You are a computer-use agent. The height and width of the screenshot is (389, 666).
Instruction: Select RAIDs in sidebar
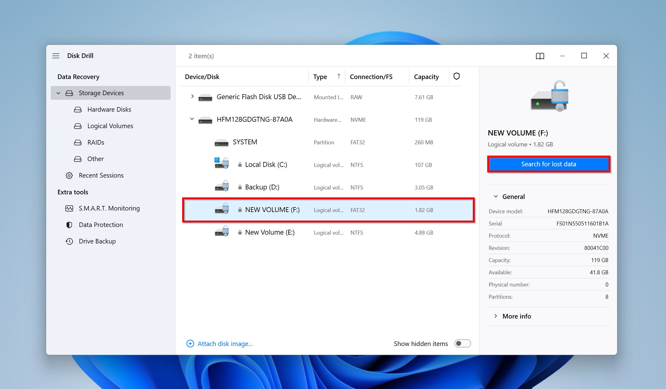96,142
